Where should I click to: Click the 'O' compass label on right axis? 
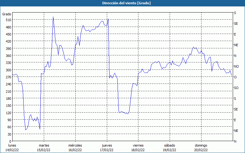[x=235, y=77]
